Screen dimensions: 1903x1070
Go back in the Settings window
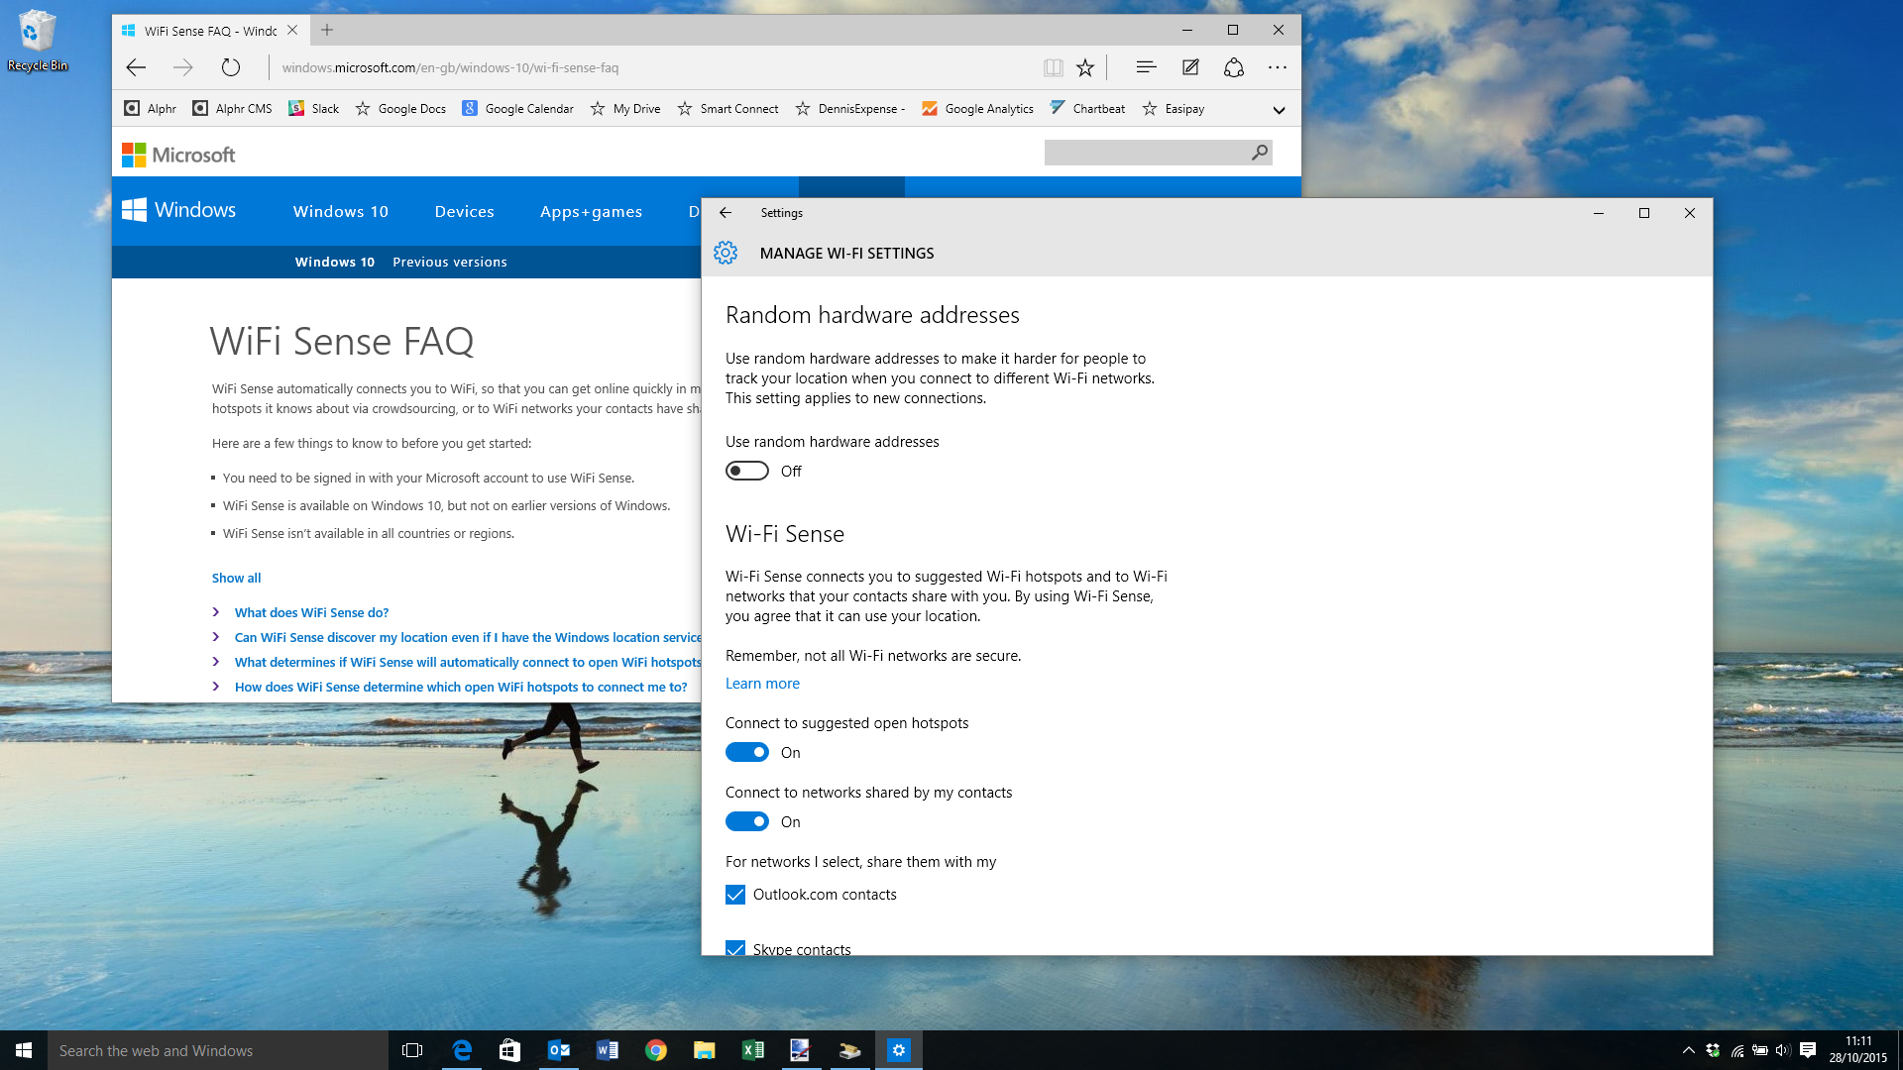727,212
